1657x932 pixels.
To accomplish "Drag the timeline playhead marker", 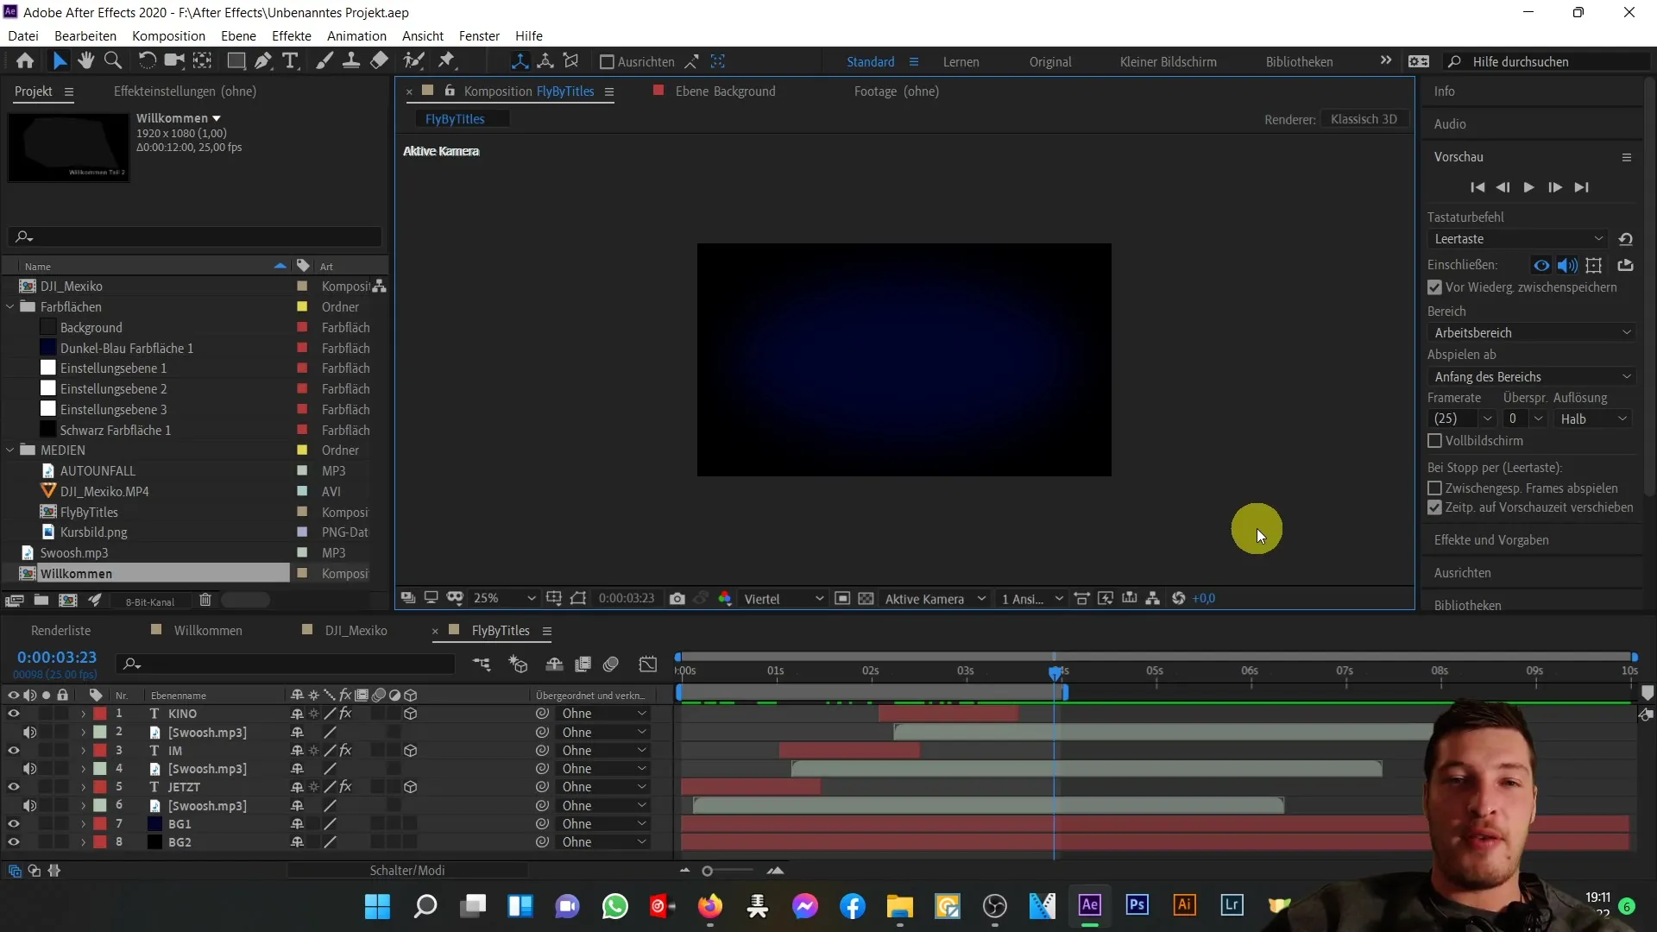I will coord(1055,672).
